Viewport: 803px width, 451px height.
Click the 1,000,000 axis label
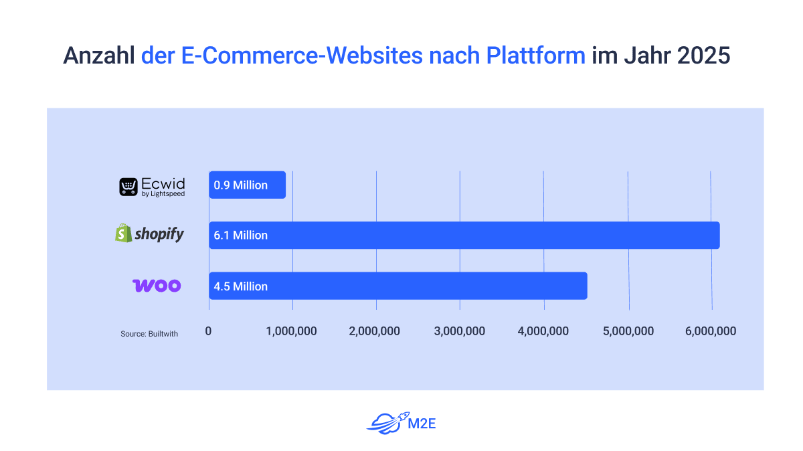click(x=292, y=331)
